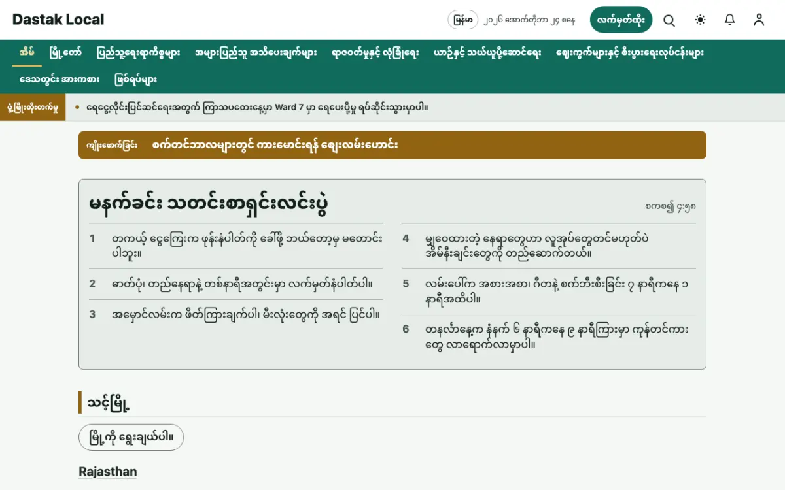Open အများပြည်သူ အသိပေးချက်များ nav item
785x490 pixels.
(x=256, y=53)
